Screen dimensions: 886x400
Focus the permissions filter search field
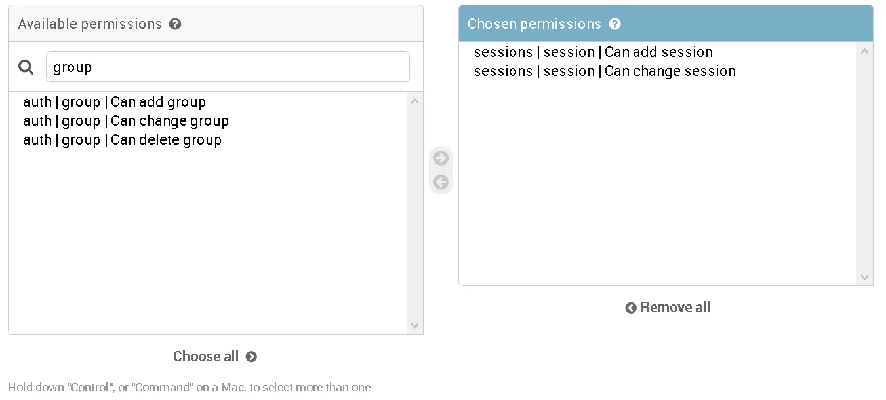(x=228, y=67)
